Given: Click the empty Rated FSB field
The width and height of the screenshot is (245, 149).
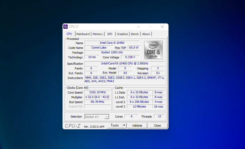Looking at the screenshot, I should [98, 106].
